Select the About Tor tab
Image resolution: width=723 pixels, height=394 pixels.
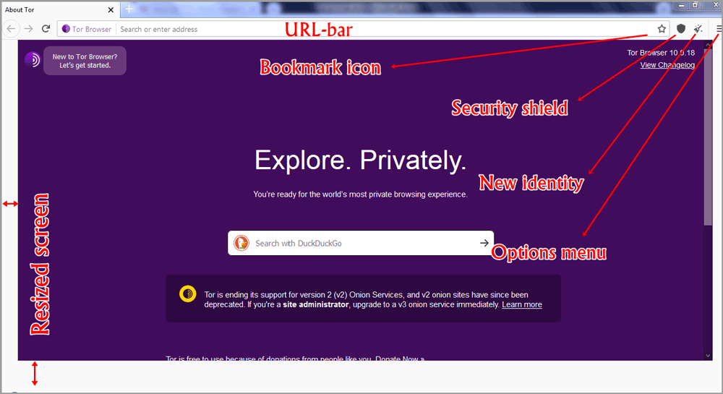[60, 9]
